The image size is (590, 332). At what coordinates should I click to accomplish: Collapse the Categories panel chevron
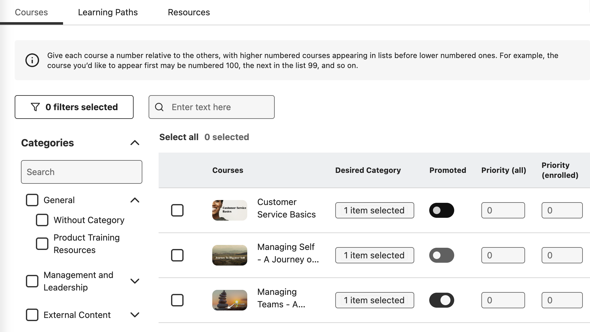tap(135, 143)
